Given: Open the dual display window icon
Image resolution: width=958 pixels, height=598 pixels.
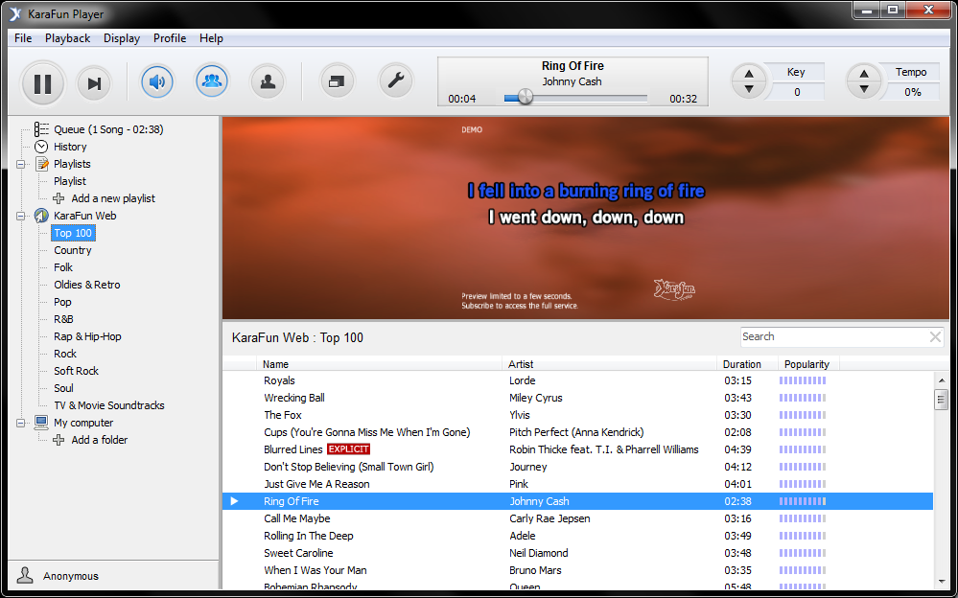Looking at the screenshot, I should tap(337, 81).
